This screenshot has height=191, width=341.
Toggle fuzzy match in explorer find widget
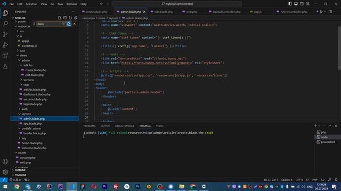(x=69, y=23)
